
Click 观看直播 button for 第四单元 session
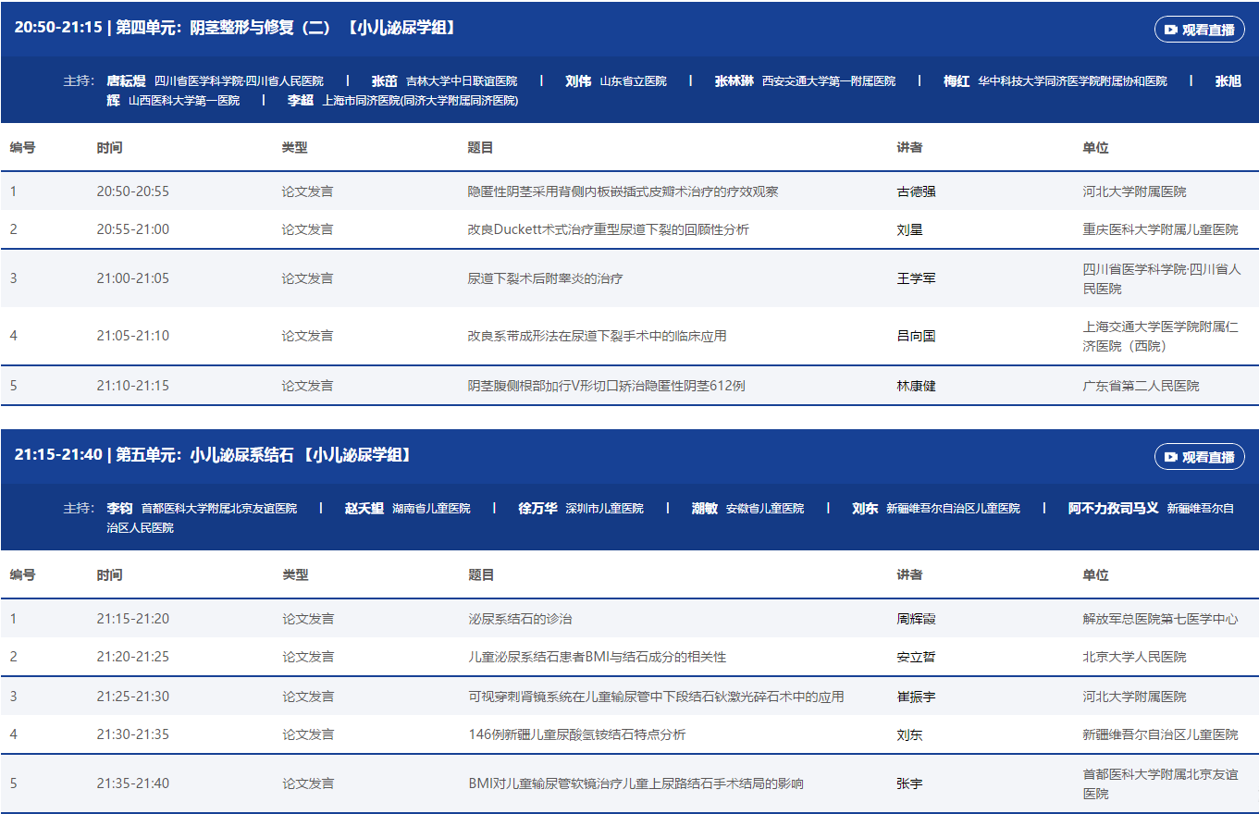pos(1199,30)
